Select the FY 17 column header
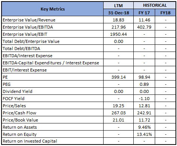Screen dimensions: 177x146 pos(144,13)
